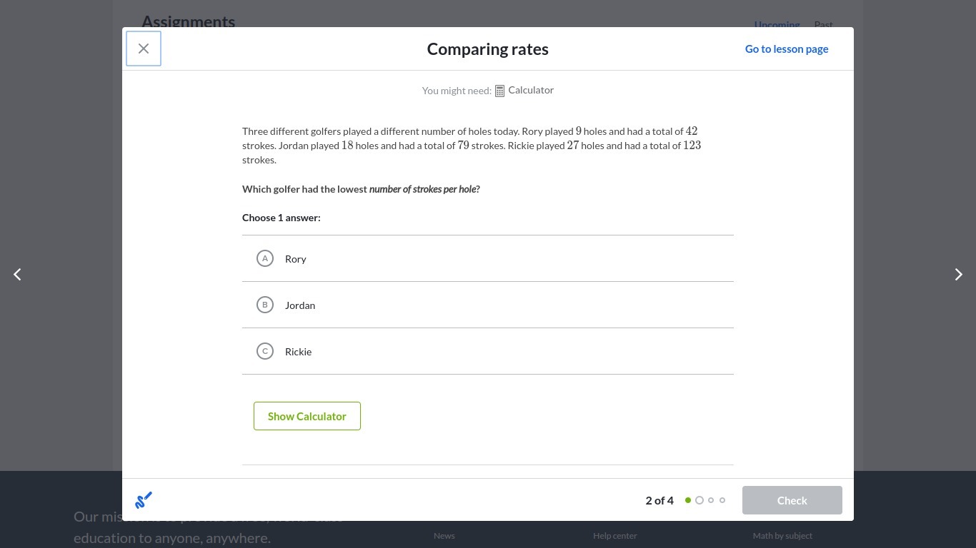The height and width of the screenshot is (548, 976).
Task: Switch to the Past assignments tab
Action: [x=823, y=24]
